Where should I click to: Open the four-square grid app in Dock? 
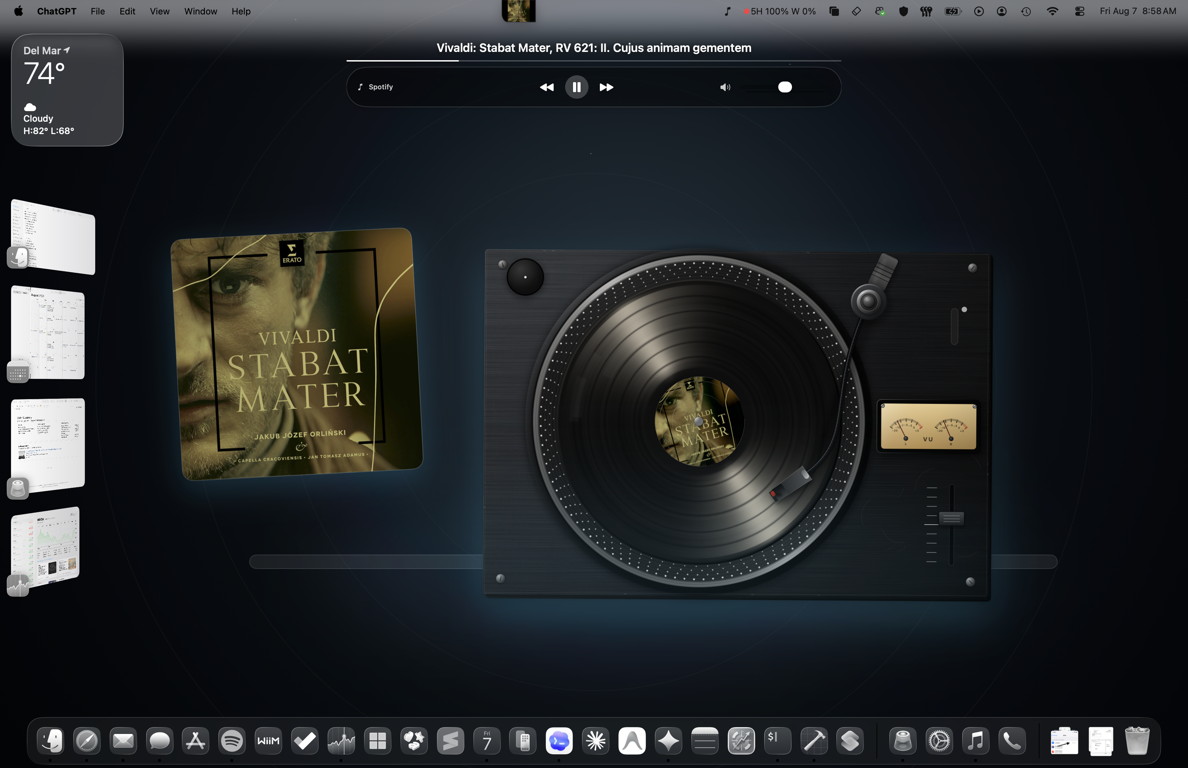(377, 740)
